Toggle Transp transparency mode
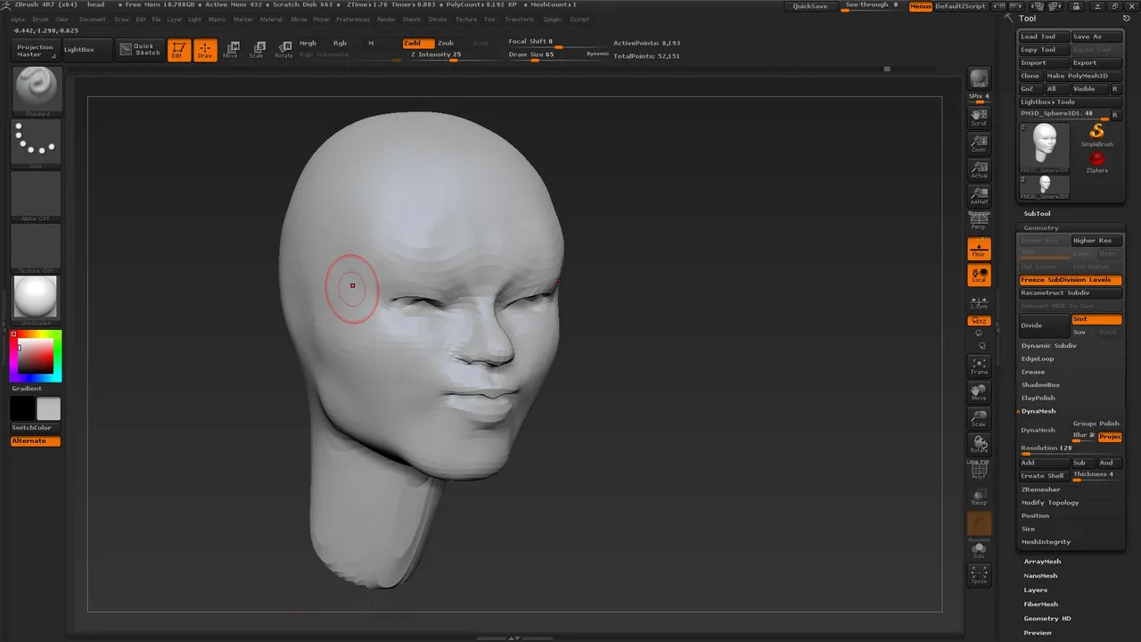1141x642 pixels. tap(979, 497)
